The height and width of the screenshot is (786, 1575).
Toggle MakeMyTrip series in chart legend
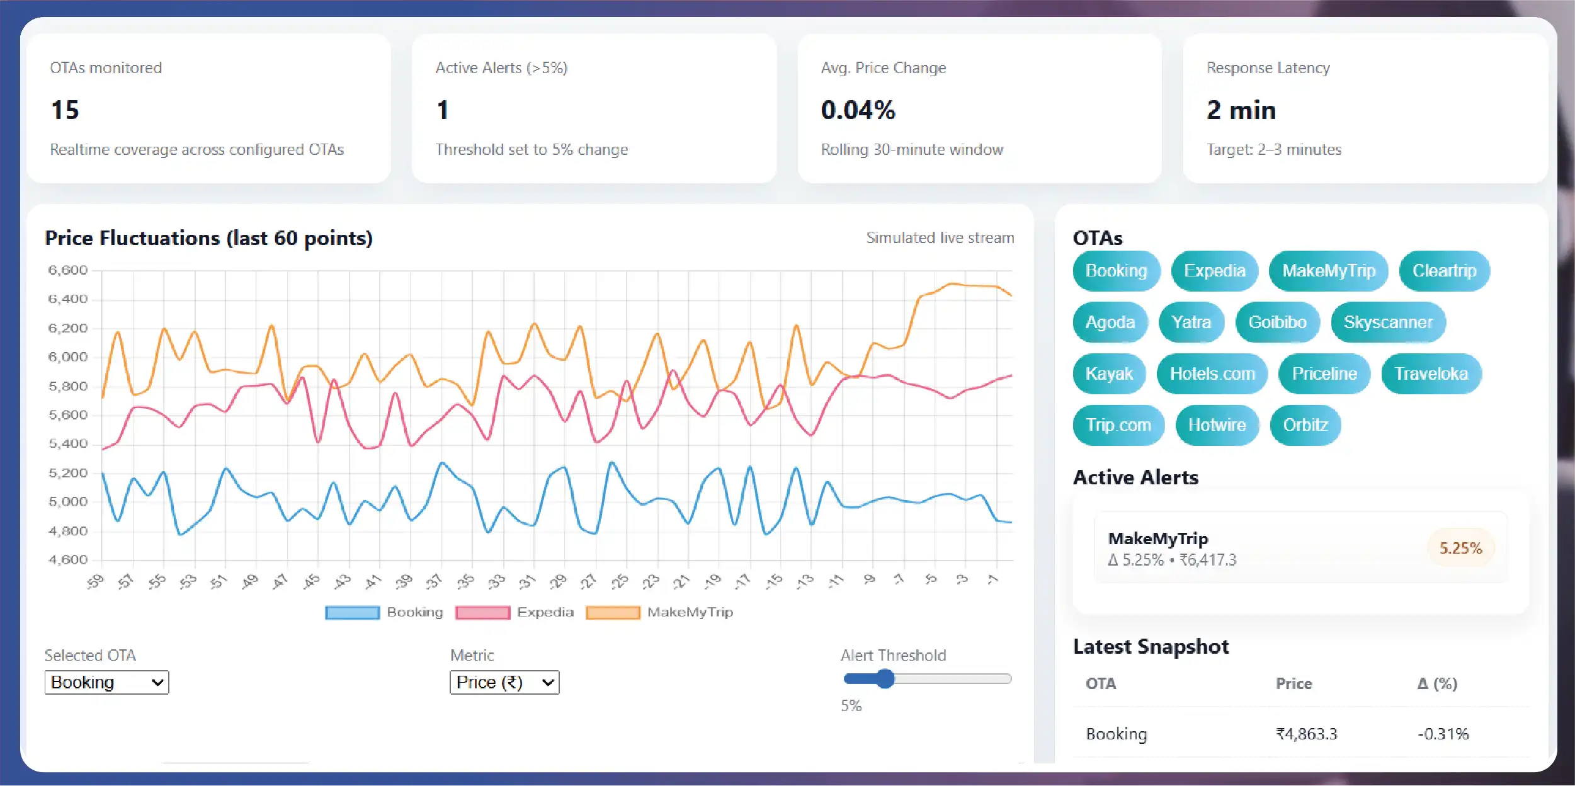659,612
